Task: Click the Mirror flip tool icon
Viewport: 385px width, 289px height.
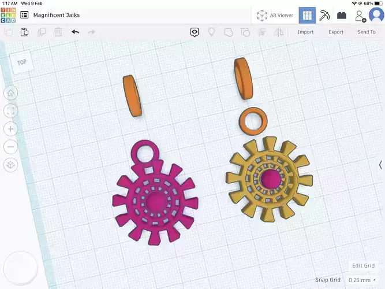Action: [x=279, y=32]
